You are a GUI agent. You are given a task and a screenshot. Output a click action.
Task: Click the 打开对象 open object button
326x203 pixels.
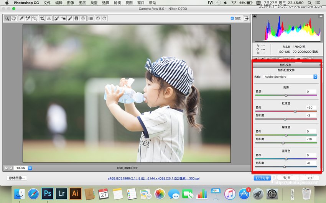[x=262, y=178]
